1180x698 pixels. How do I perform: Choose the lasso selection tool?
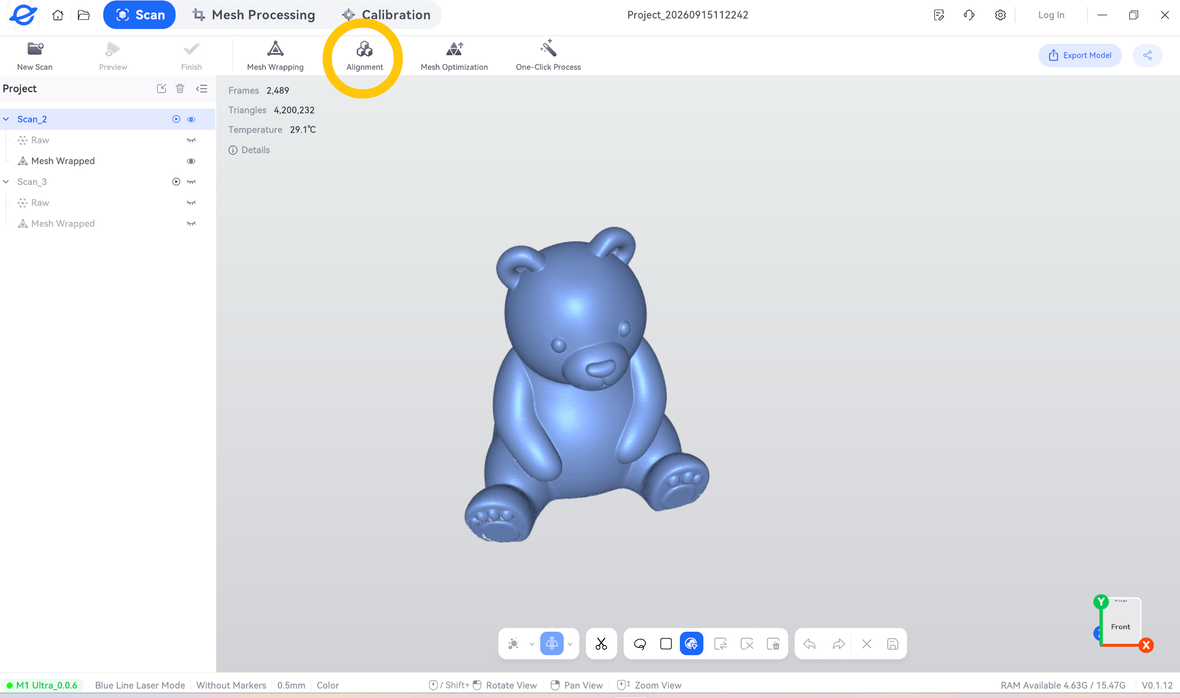pyautogui.click(x=639, y=643)
